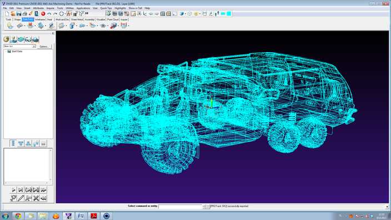
Task: Click the play step button in replay controls
Action: tap(13, 190)
